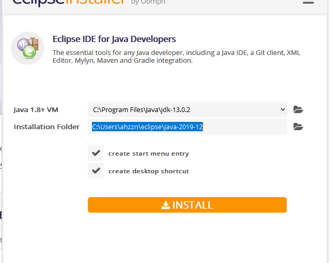333x263 pixels.
Task: Browse folder for Java 1.8+ VM
Action: coord(298,109)
